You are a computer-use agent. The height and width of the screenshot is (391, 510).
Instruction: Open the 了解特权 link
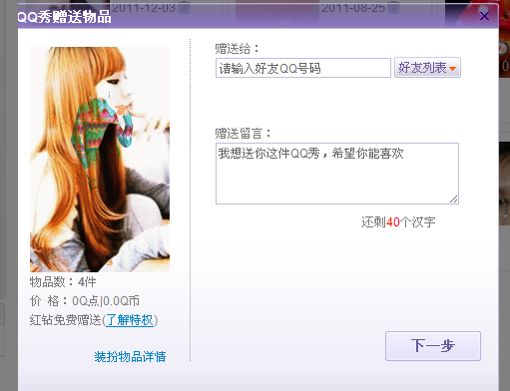pyautogui.click(x=130, y=320)
